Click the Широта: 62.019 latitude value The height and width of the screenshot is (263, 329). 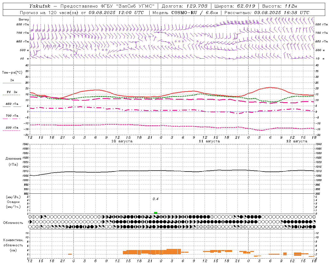coord(235,6)
